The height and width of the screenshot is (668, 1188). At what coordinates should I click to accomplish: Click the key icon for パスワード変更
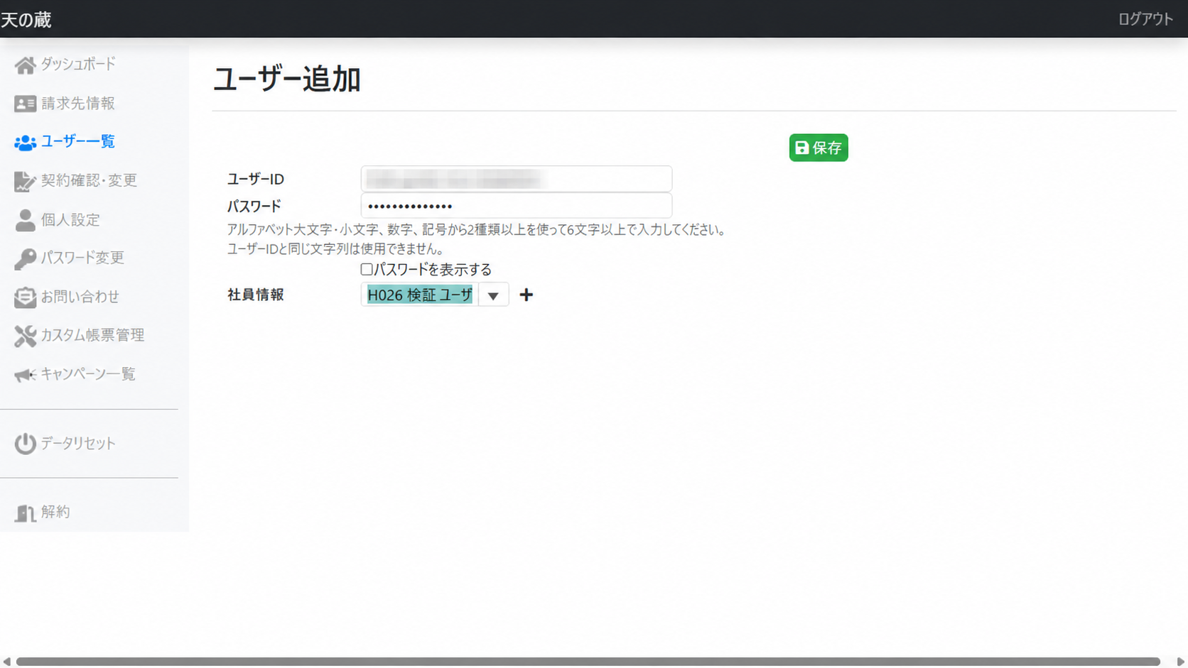pos(25,258)
